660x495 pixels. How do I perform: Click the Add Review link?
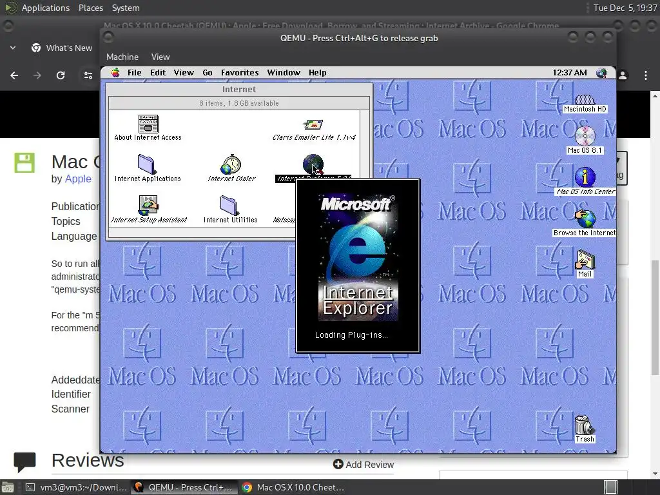(x=364, y=464)
